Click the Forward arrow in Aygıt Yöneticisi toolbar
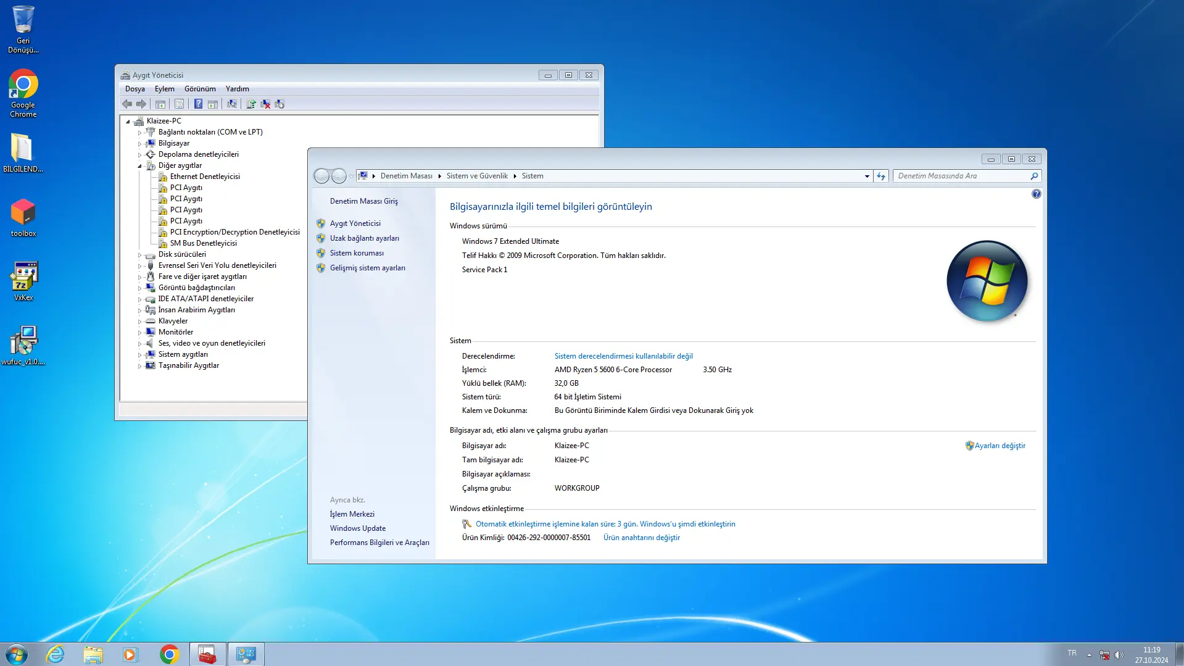The width and height of the screenshot is (1184, 666). [x=141, y=104]
